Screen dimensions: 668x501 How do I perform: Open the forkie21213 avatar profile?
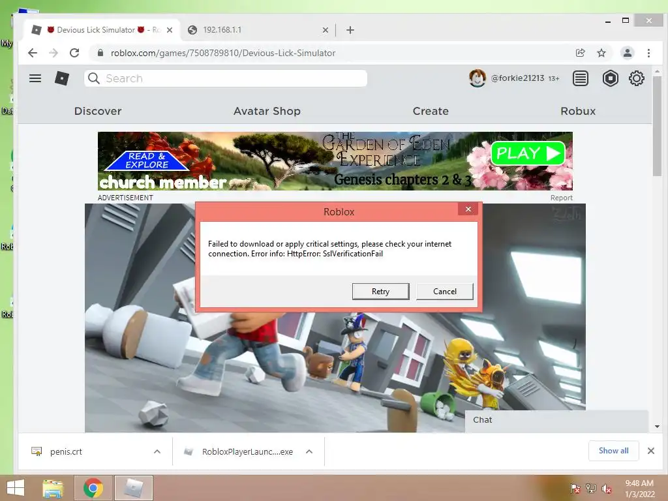[477, 78]
